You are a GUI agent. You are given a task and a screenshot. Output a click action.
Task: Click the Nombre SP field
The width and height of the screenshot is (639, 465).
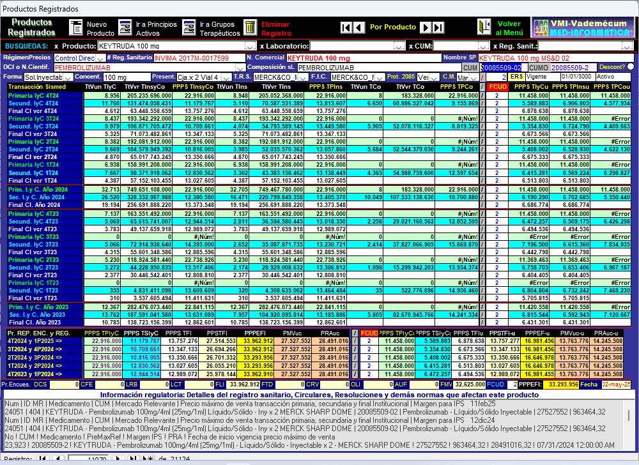[556, 58]
